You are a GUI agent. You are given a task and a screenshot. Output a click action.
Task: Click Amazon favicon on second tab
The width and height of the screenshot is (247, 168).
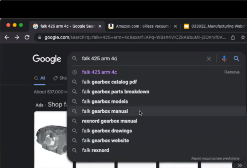[x=111, y=26]
